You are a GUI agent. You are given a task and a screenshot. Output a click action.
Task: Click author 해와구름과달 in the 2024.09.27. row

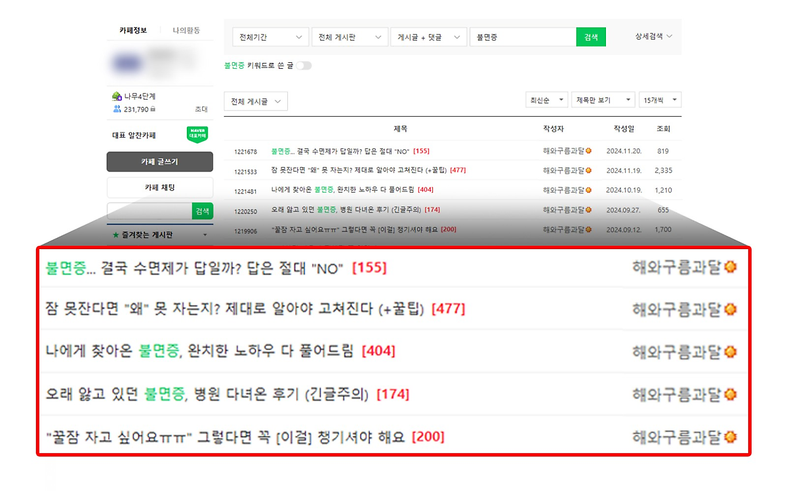563,210
